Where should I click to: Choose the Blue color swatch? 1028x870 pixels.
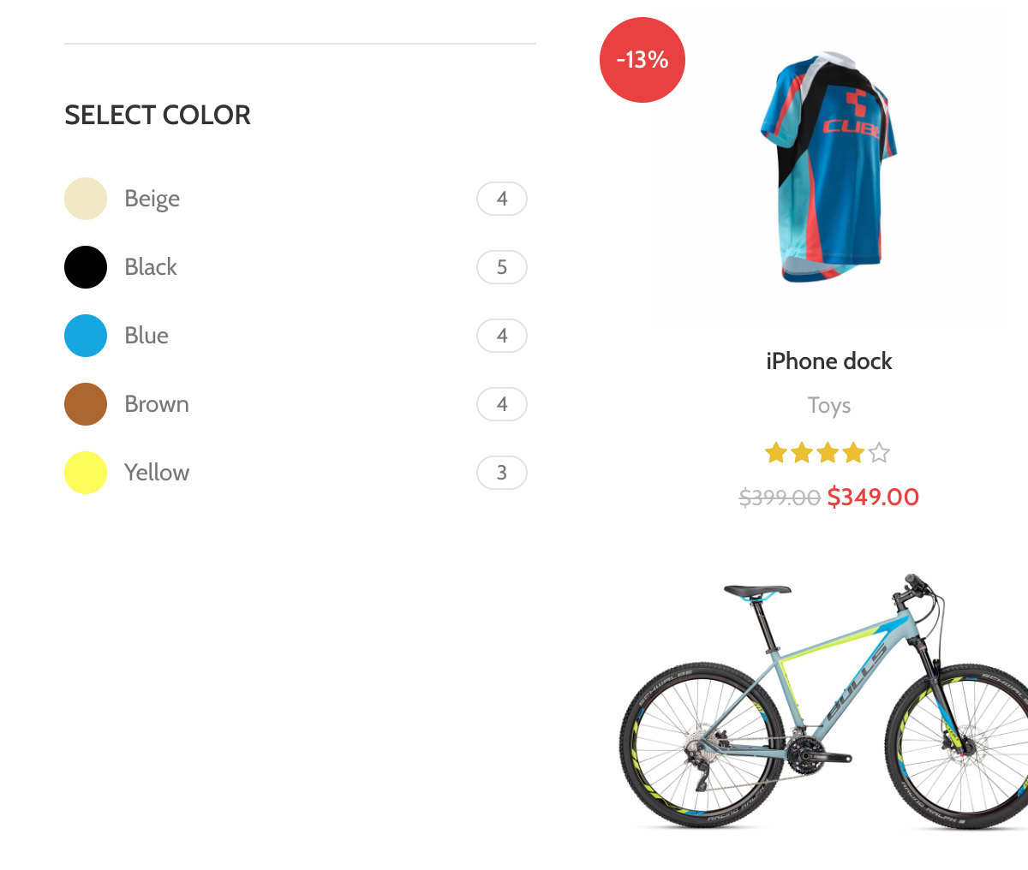pos(86,336)
